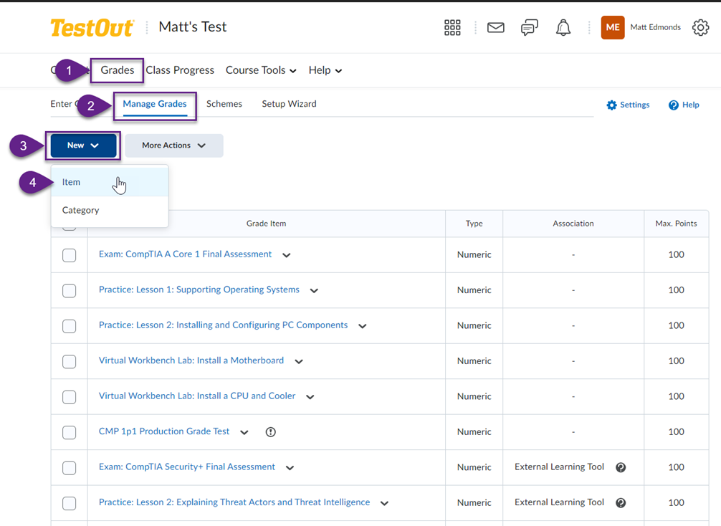Screen dimensions: 721x526
Task: Open chevron menu for CMP 1p1 Production Grade Test
Action: 244,432
